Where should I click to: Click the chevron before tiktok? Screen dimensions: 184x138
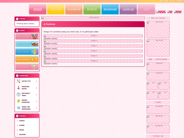pos(17,130)
